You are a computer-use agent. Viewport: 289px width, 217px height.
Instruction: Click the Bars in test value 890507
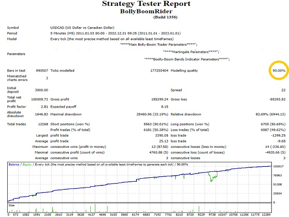pos(42,71)
